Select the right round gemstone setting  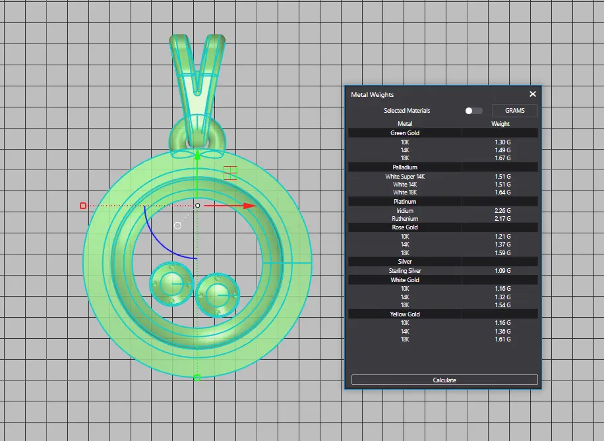pyautogui.click(x=218, y=293)
